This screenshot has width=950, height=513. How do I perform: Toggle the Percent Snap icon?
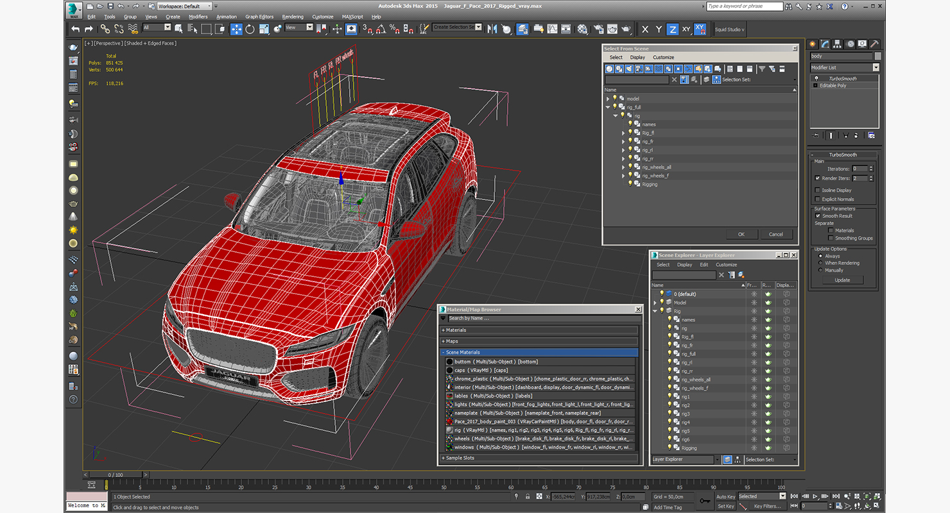click(x=394, y=29)
